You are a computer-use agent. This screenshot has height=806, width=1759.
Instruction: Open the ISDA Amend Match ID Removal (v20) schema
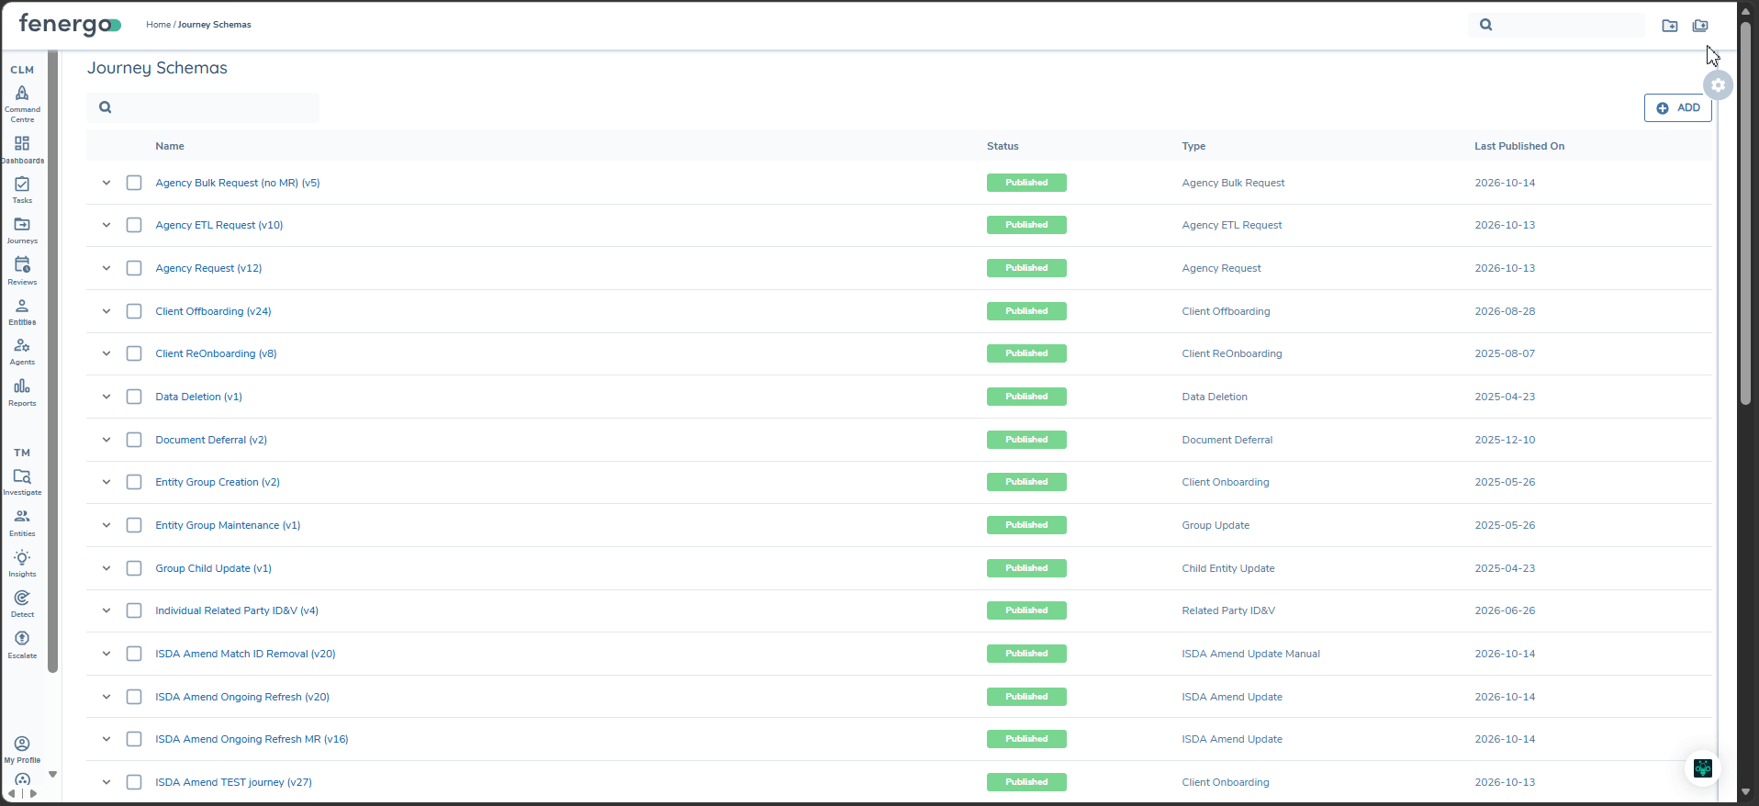245,654
